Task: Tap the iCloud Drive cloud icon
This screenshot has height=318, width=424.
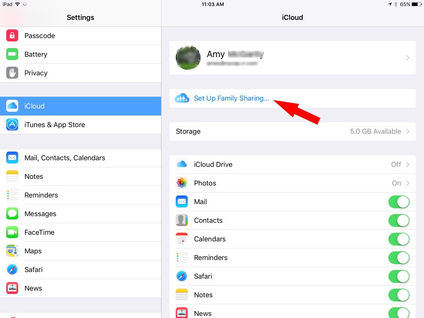Action: [x=182, y=164]
